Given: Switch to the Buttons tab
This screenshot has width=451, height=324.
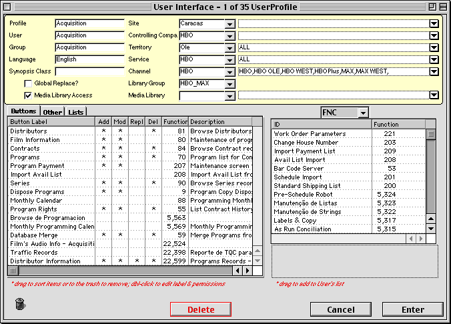Looking at the screenshot, I should point(23,111).
